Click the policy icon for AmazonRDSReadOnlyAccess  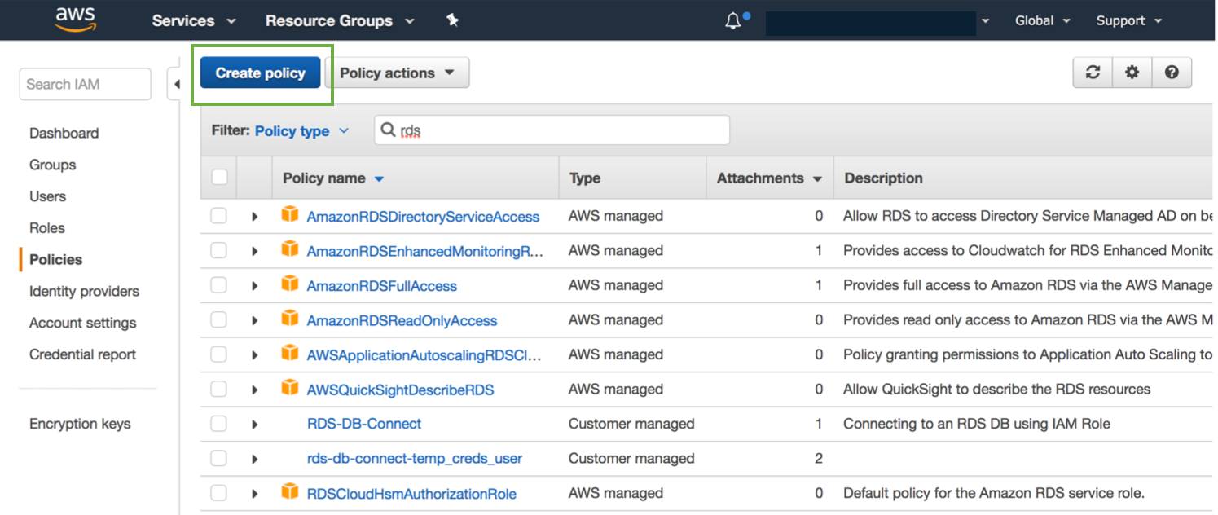(x=289, y=319)
